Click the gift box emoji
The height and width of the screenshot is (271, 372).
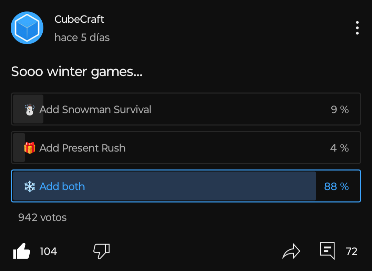coord(30,148)
